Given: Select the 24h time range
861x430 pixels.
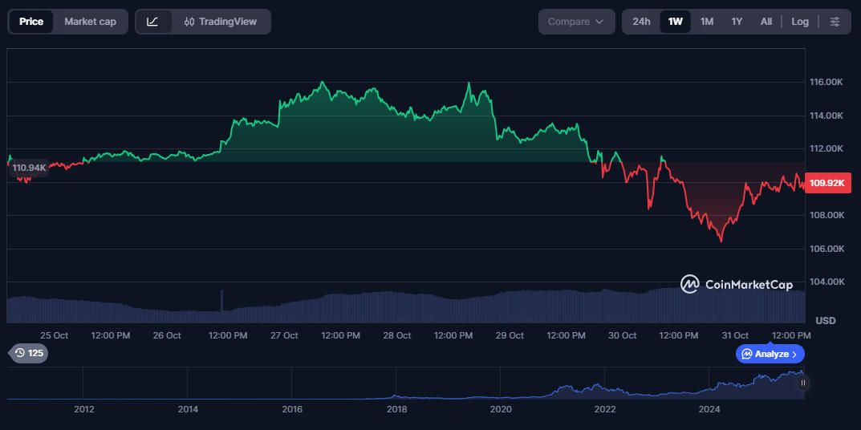Looking at the screenshot, I should 641,22.
